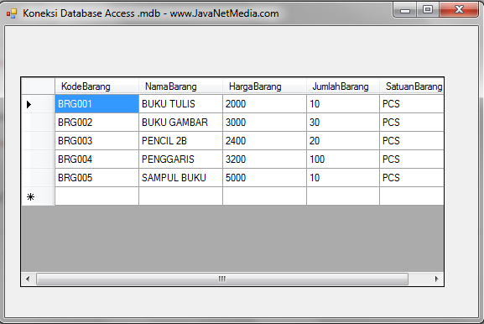Viewport: 484px width, 324px height.
Task: Select the PCS cell in BRG004 row
Action: (x=412, y=159)
